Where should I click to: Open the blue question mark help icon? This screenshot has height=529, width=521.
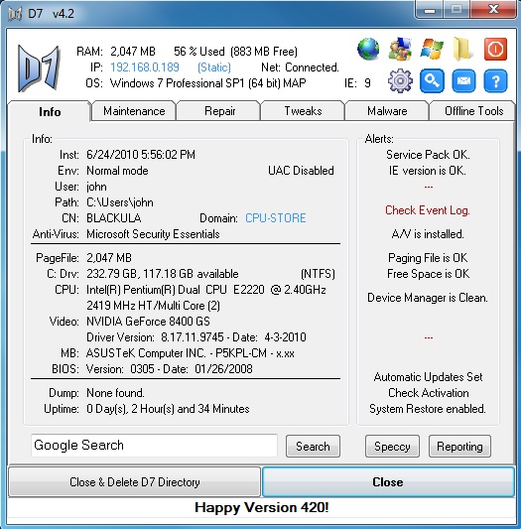point(495,81)
